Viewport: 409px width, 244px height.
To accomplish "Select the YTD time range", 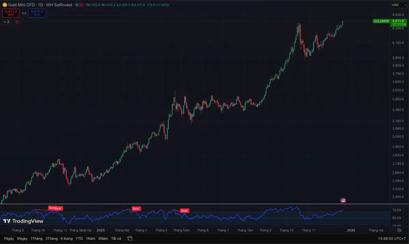I will [79, 239].
